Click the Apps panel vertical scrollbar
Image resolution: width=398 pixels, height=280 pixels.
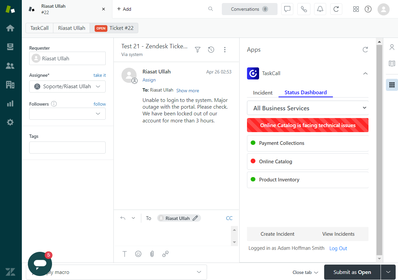380,150
